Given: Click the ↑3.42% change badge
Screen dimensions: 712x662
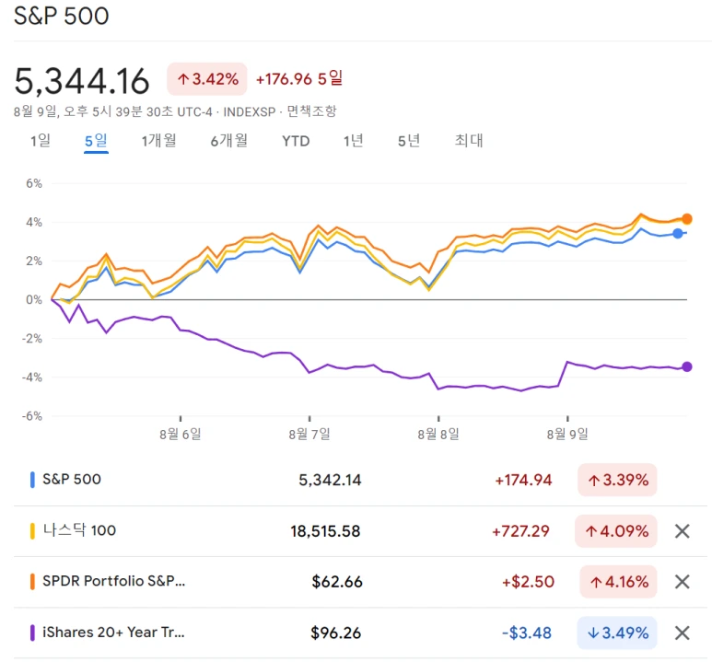Looking at the screenshot, I should point(207,79).
